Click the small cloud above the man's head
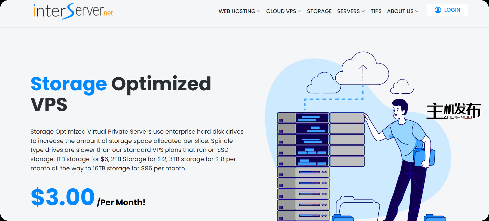Viewport: 489px width, 221px height. coord(402,87)
